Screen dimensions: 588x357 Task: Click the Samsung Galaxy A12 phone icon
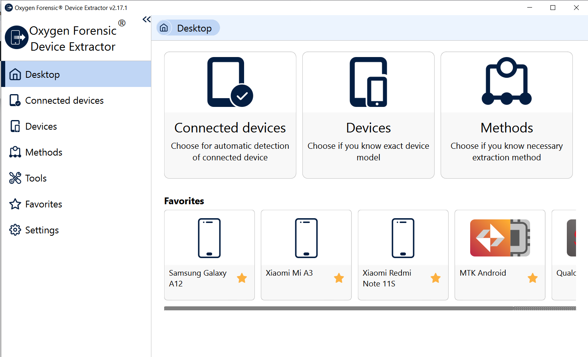209,238
